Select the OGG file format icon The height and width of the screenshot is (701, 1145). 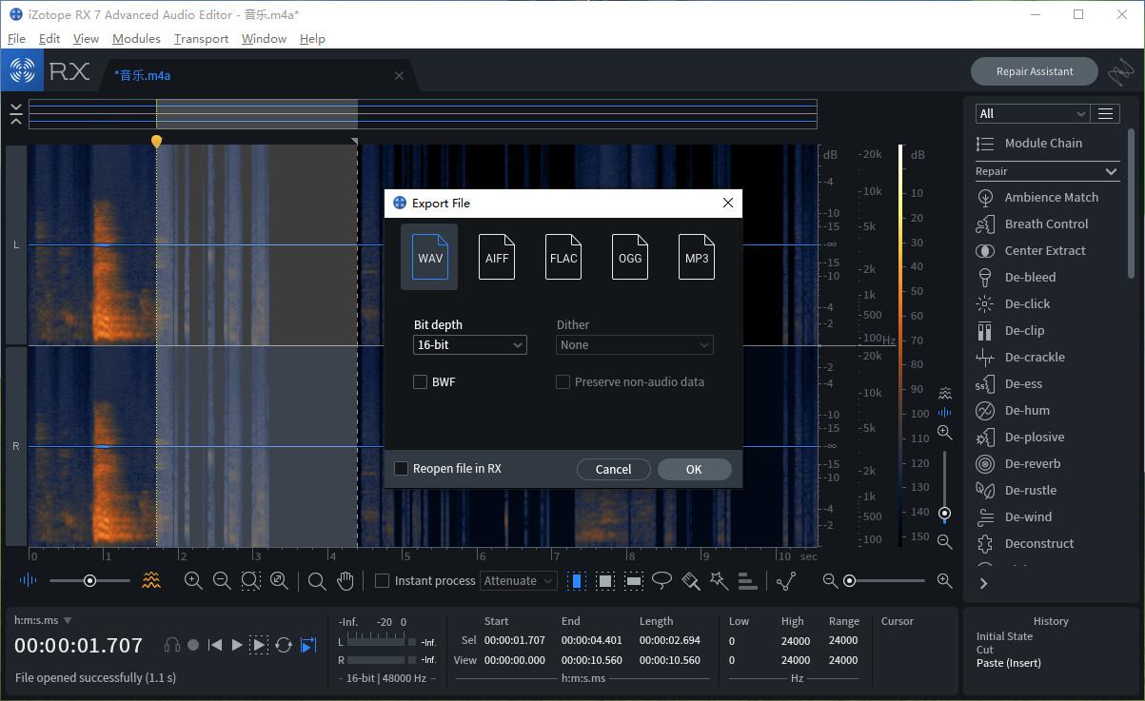(x=630, y=257)
